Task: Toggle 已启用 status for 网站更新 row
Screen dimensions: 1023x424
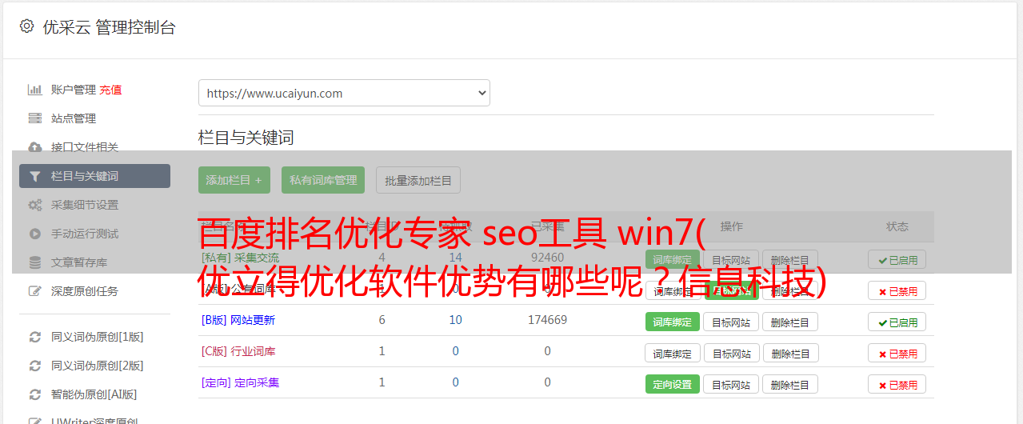Action: (897, 322)
